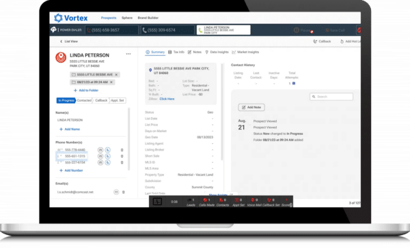Select dialer line (555) 309-6574
The width and height of the screenshot is (410, 248).
(167, 30)
